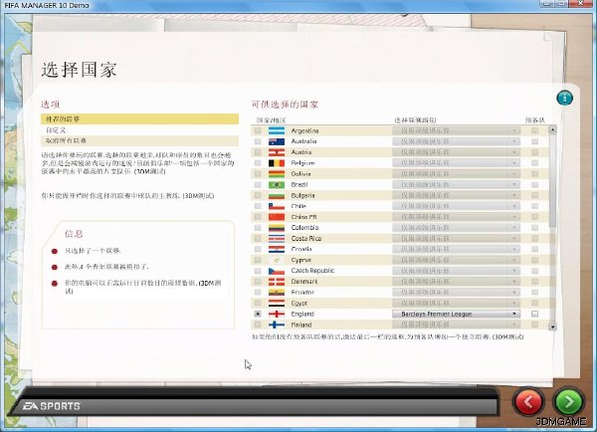Click the Argentina flag icon
597x432 pixels.
click(277, 130)
